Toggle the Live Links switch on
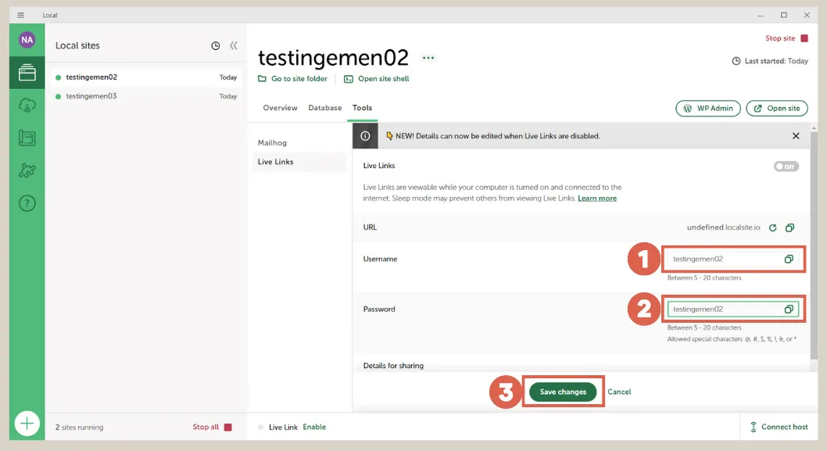Image resolution: width=827 pixels, height=451 pixels. point(786,166)
